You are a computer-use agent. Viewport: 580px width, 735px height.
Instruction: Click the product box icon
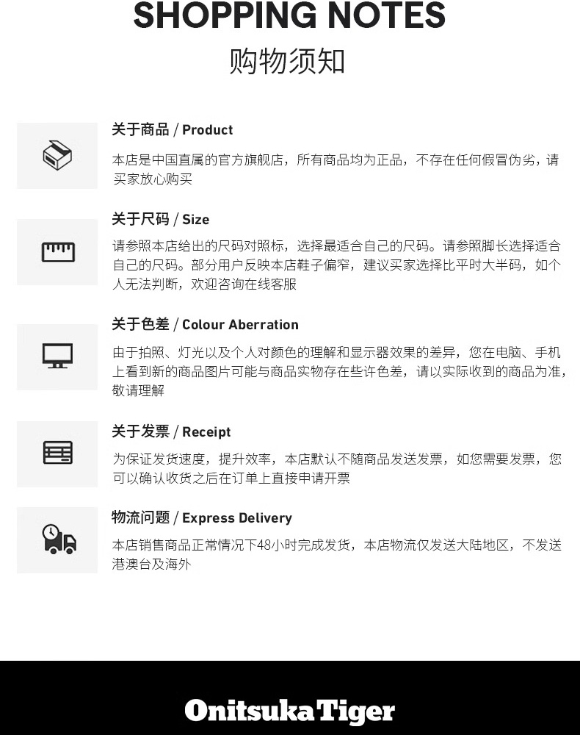(x=57, y=156)
